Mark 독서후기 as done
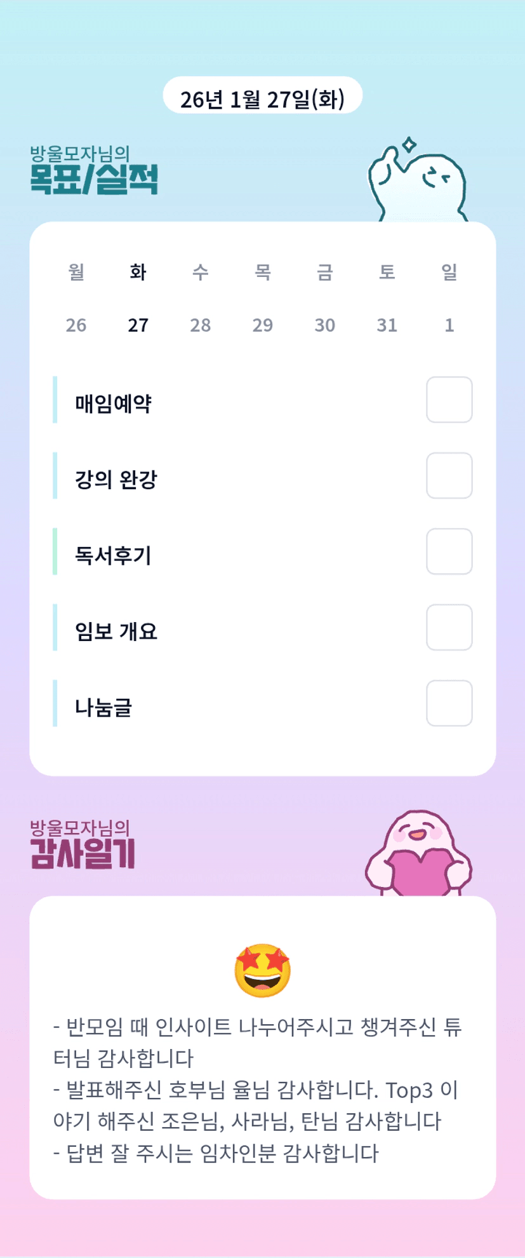 tap(449, 551)
